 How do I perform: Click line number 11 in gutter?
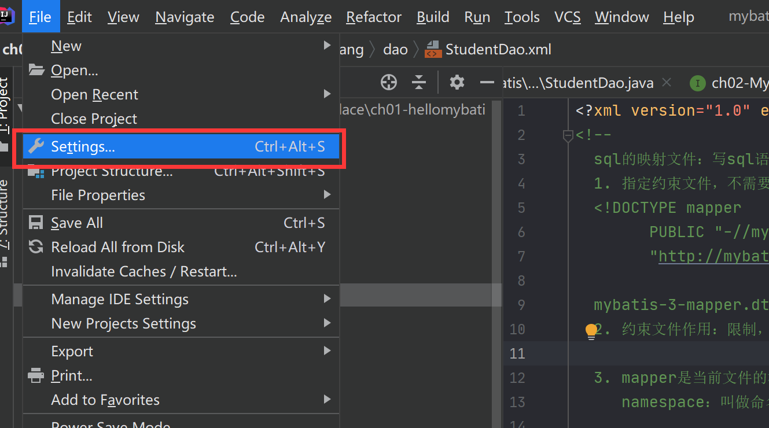(518, 353)
